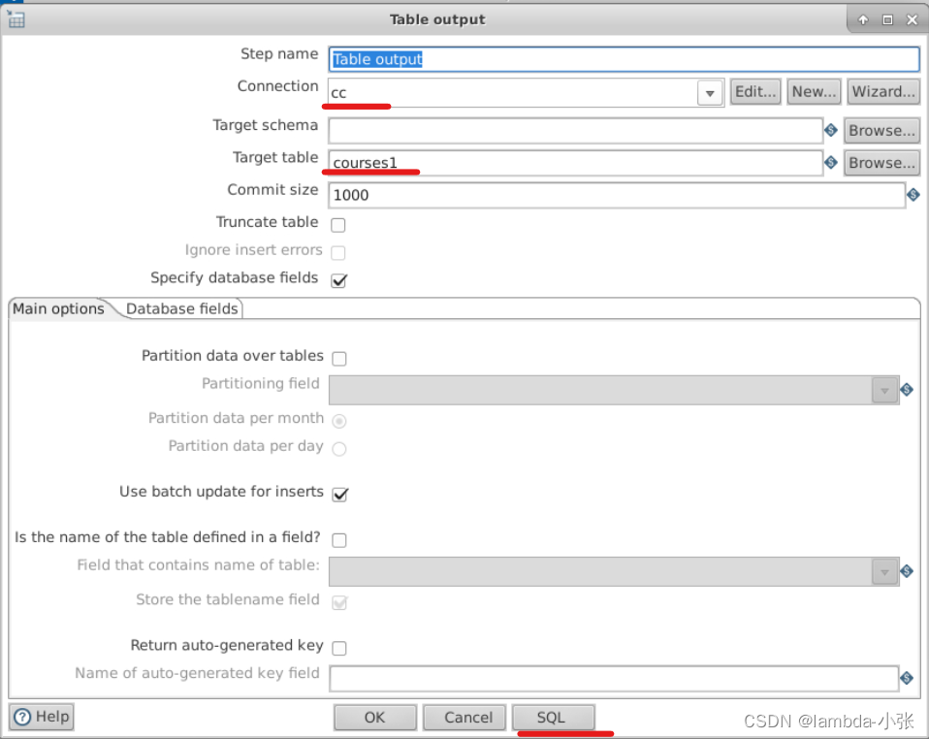Open the connection Wizard...
The width and height of the screenshot is (929, 739).
click(882, 92)
